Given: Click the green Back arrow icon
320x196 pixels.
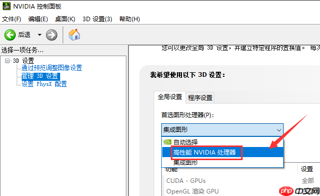Looking at the screenshot, I should tap(10, 35).
